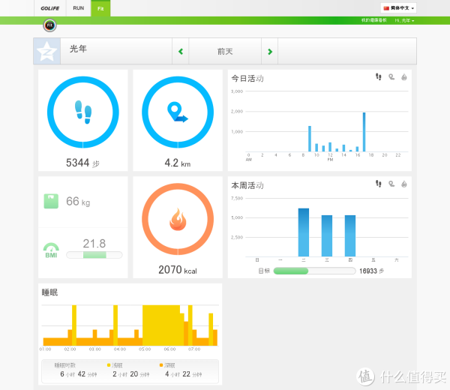Expand the Hi 光年 user menu
Image resolution: width=450 pixels, height=390 pixels.
pyautogui.click(x=404, y=21)
